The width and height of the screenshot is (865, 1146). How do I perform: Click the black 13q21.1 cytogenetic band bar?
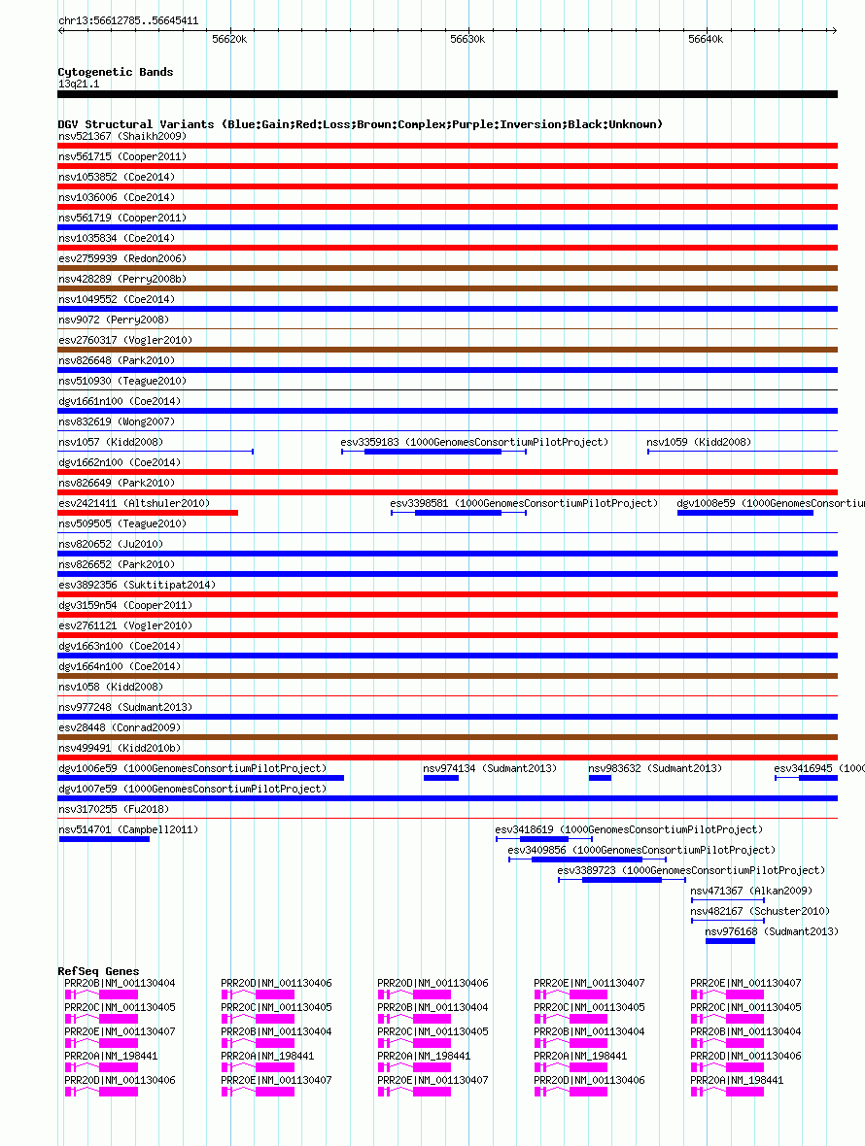(447, 94)
